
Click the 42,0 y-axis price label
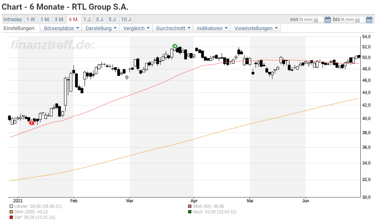[x=366, y=105]
